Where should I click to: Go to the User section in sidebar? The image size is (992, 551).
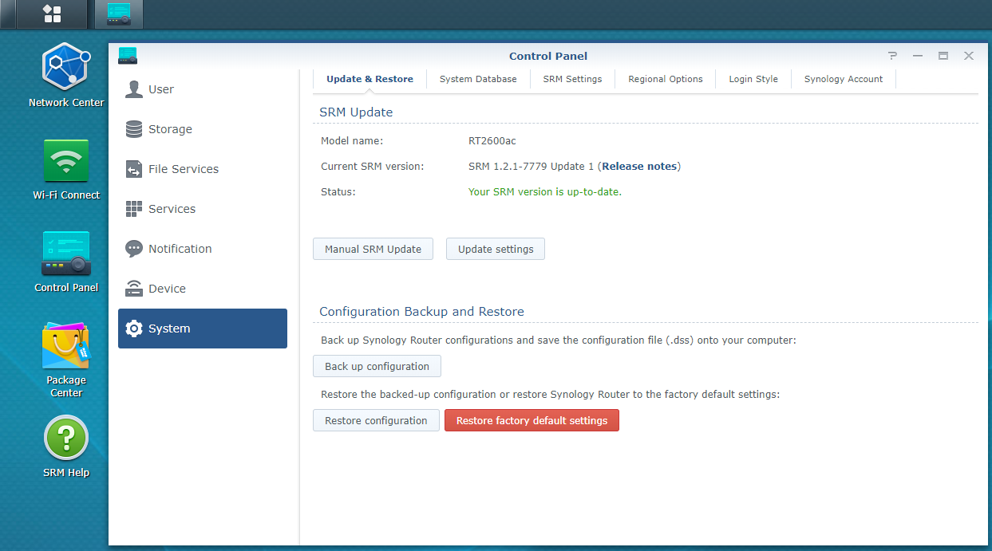tap(160, 89)
